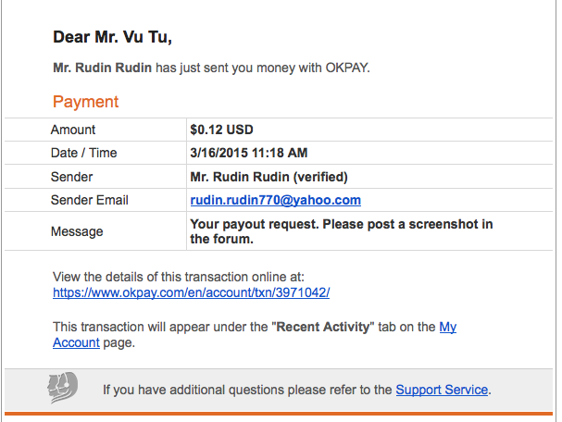Go to the My Account page link
This screenshot has width=562, height=422.
coord(447,327)
